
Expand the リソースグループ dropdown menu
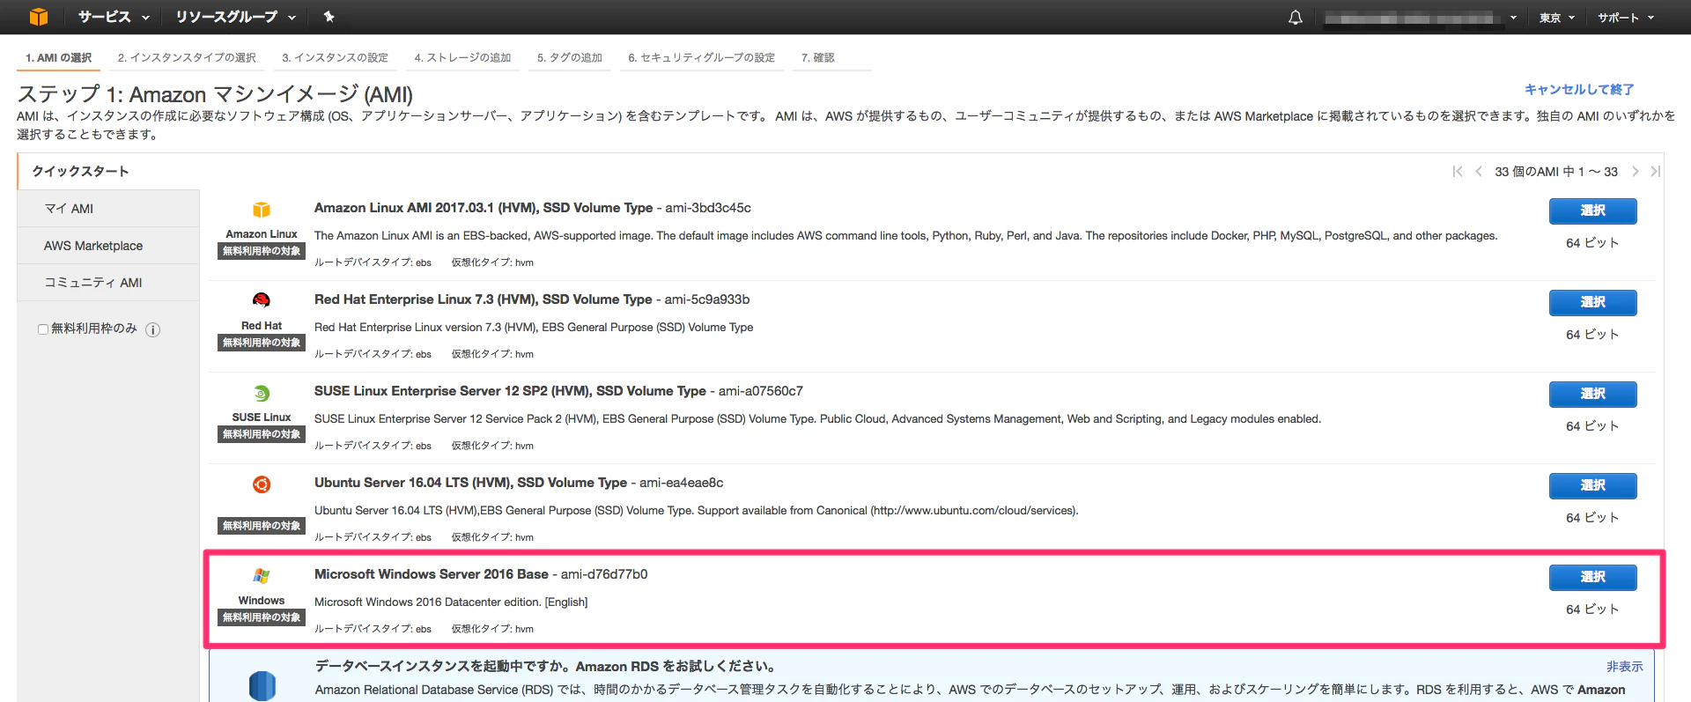coord(235,17)
